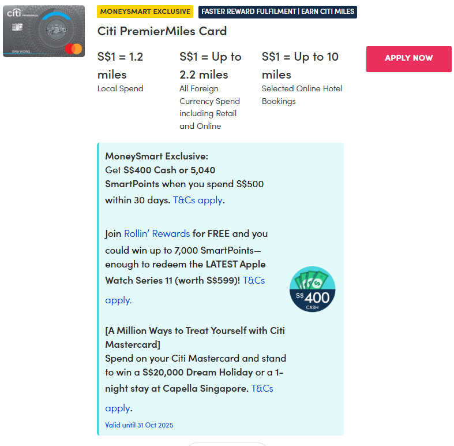The height and width of the screenshot is (446, 454).
Task: Open the Citi PremierMiles Card title
Action: 162,31
